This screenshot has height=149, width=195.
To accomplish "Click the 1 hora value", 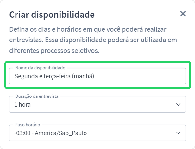I will pyautogui.click(x=22, y=104).
